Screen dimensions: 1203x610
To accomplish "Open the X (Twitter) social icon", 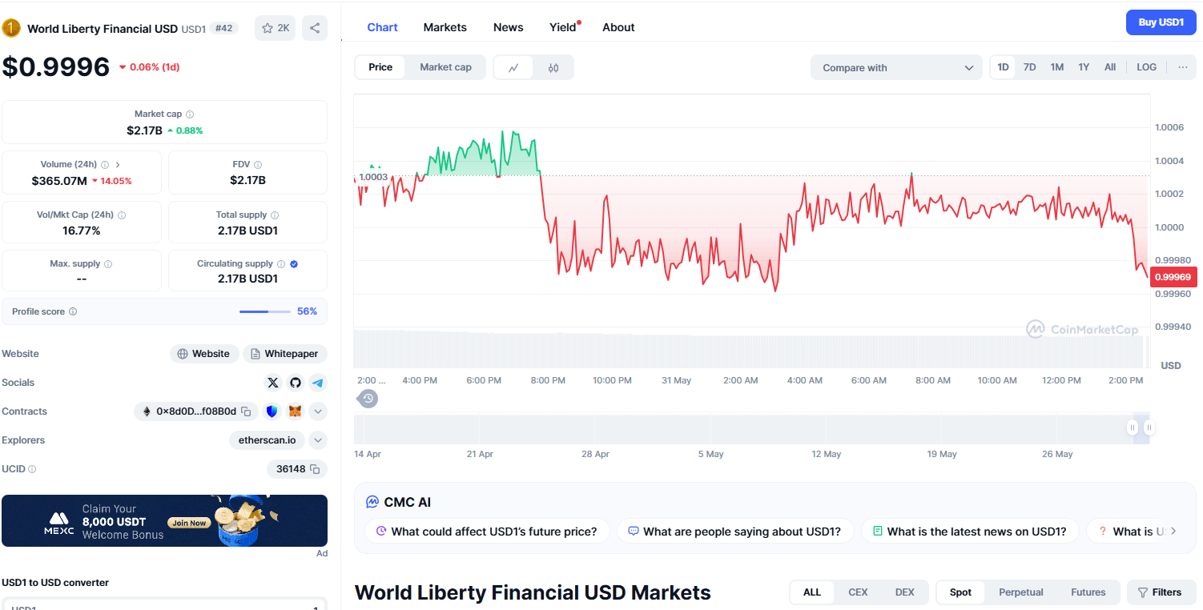I will coord(273,383).
